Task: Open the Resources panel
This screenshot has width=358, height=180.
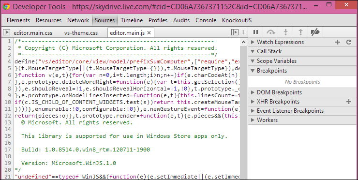Action: (x=49, y=20)
